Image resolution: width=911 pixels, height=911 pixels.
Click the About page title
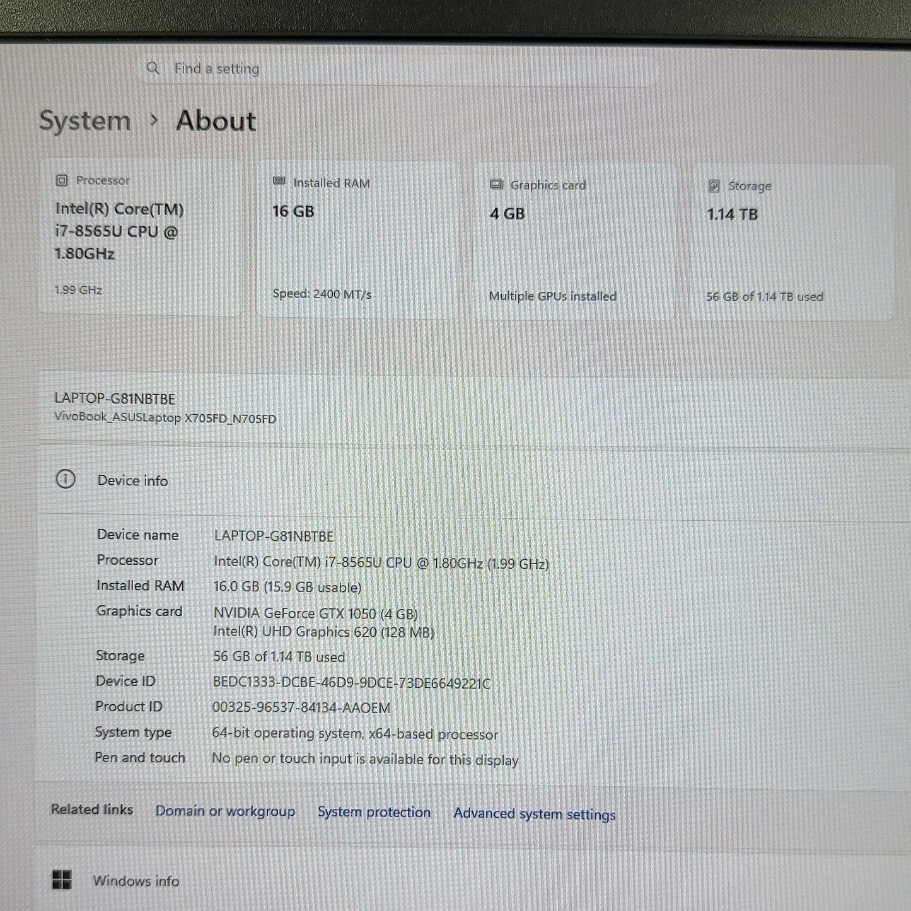click(x=216, y=121)
